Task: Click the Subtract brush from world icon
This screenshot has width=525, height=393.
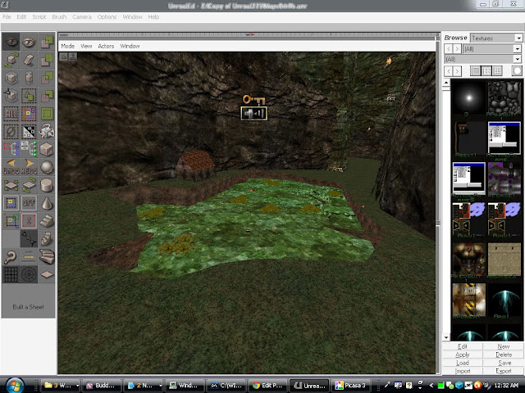Action: (47, 60)
